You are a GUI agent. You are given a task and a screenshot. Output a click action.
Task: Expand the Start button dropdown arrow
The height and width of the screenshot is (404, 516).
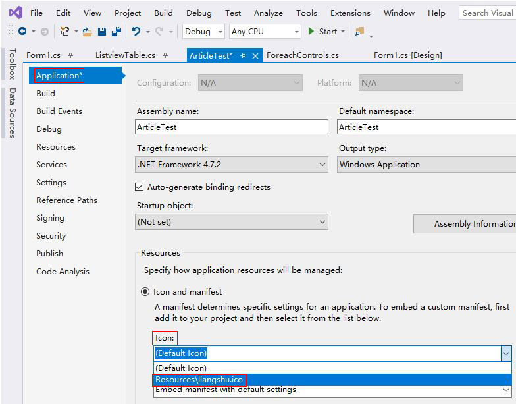pos(343,32)
